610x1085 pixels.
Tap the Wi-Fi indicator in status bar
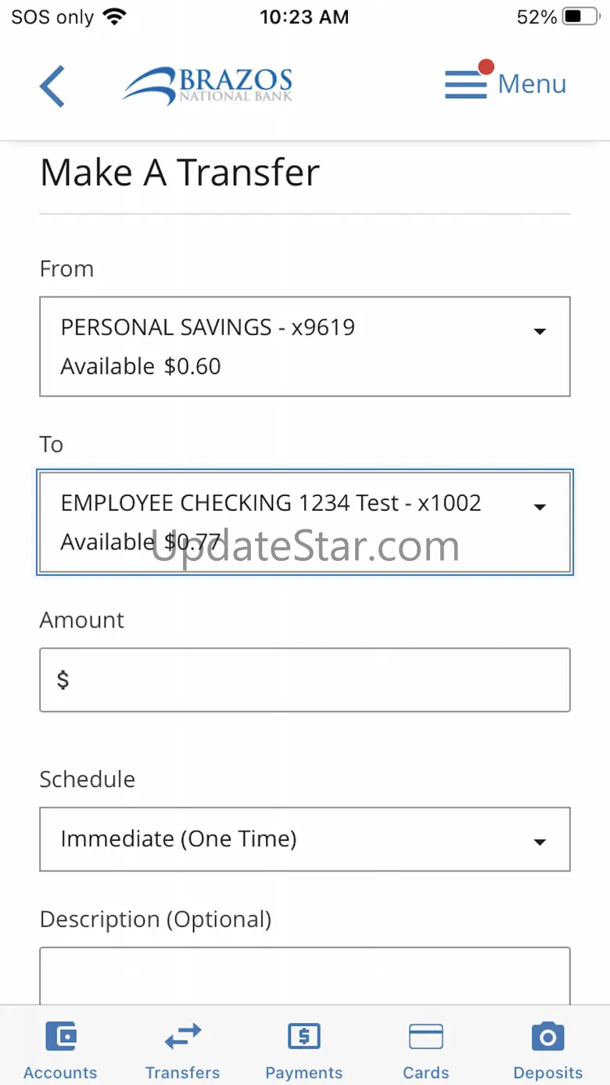pos(115,16)
